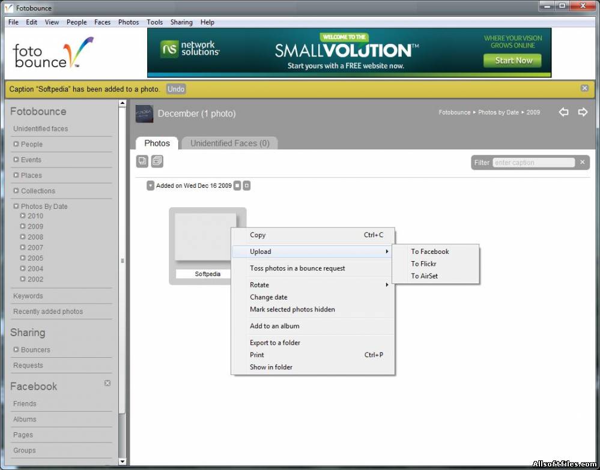Expand the Events section in sidebar
This screenshot has width=600, height=470.
pyautogui.click(x=16, y=160)
